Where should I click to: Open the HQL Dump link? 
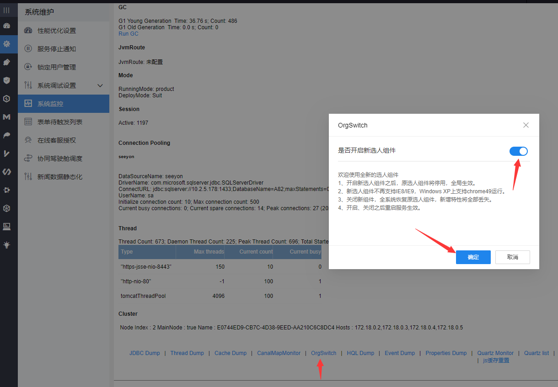pyautogui.click(x=360, y=353)
